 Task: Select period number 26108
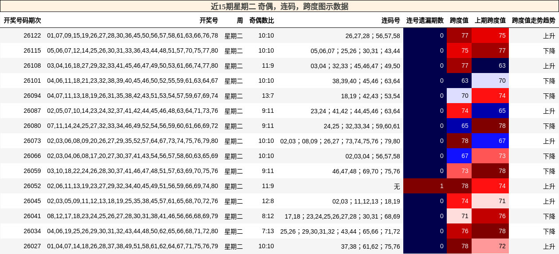click(32, 65)
